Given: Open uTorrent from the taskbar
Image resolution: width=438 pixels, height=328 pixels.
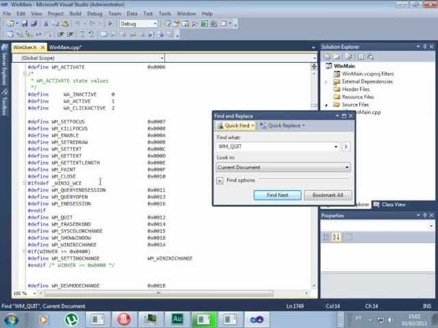Looking at the screenshot, I should (x=71, y=320).
